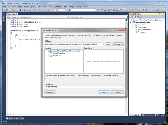Click the Toggle Bookmark icon
This screenshot has width=168, height=125.
point(157,10)
